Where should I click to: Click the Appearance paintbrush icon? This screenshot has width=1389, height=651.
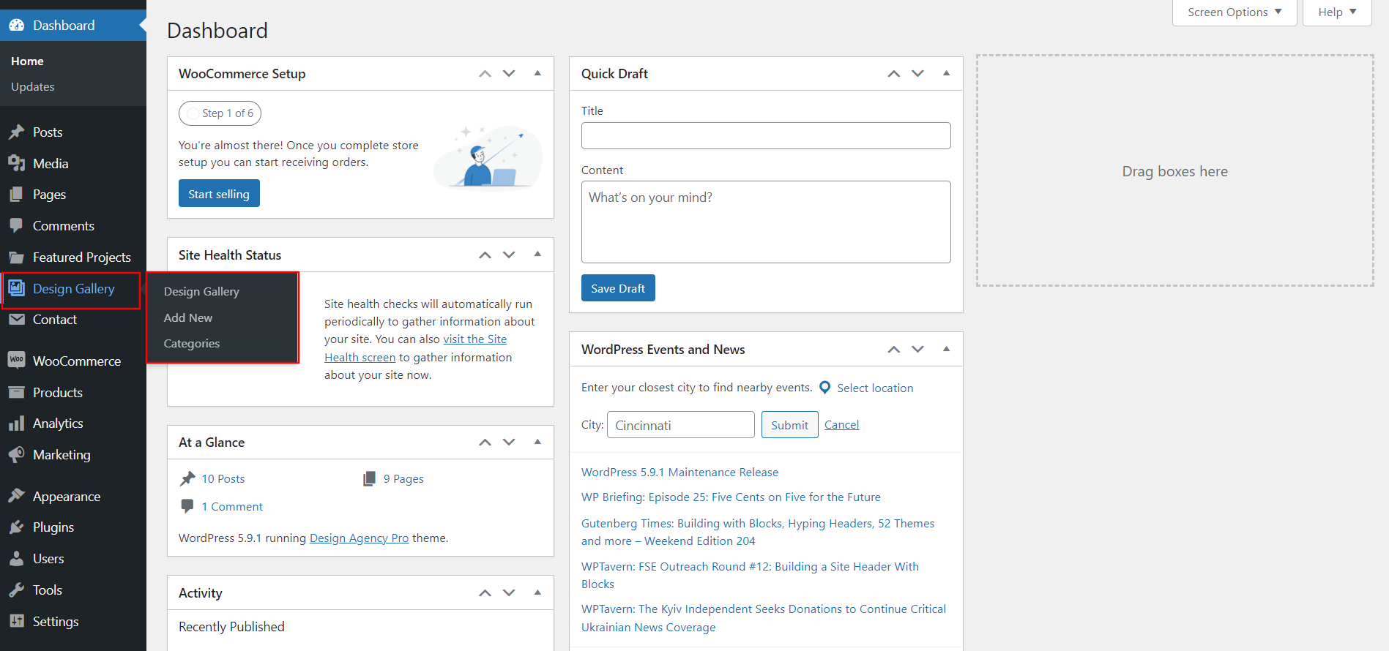(16, 497)
